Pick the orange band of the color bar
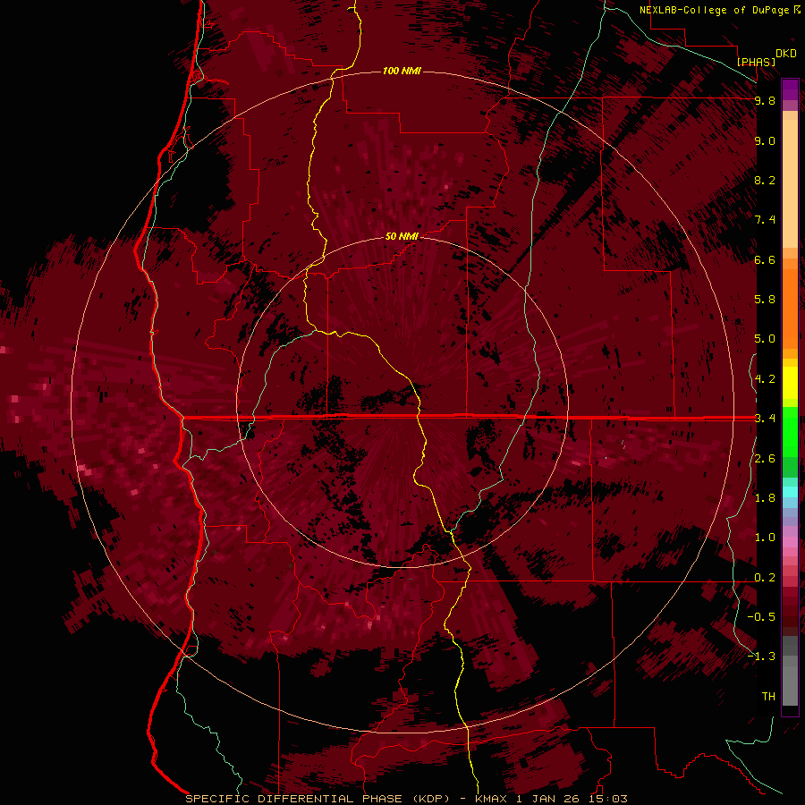 click(x=790, y=308)
